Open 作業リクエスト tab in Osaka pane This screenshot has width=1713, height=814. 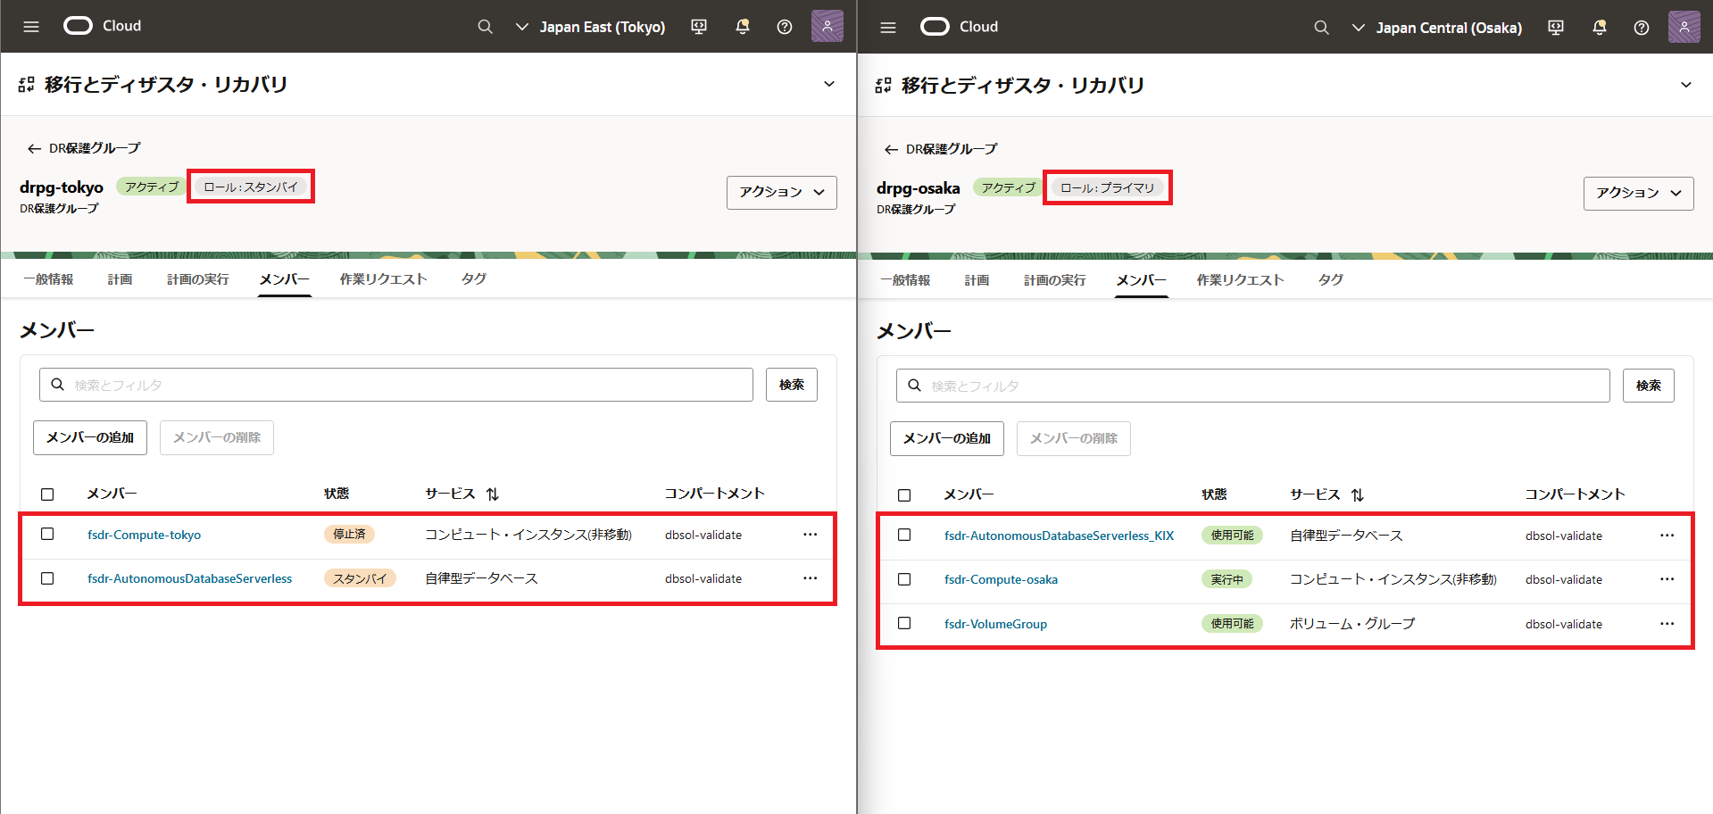pos(1240,280)
